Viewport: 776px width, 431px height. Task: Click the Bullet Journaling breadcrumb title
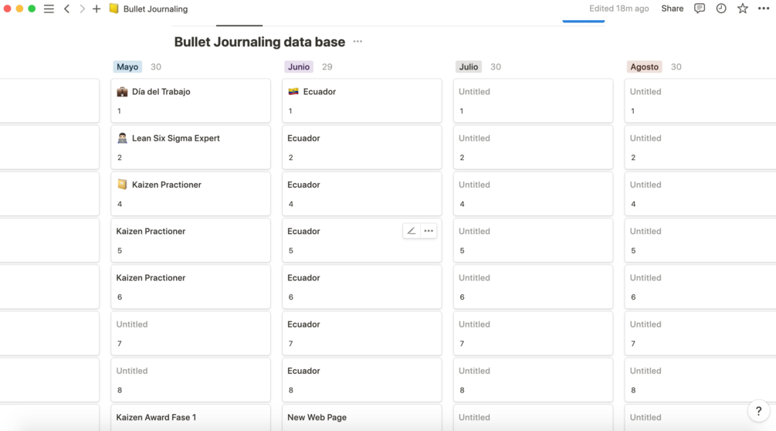[155, 9]
